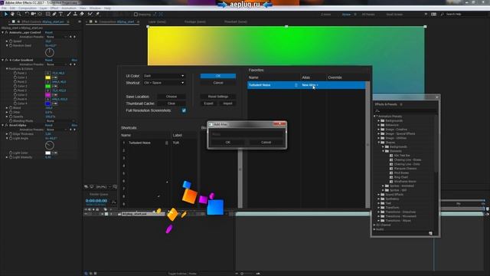Click the trash icon in Turbulent Noise favorites row
This screenshot has width=490, height=276.
click(x=296, y=85)
